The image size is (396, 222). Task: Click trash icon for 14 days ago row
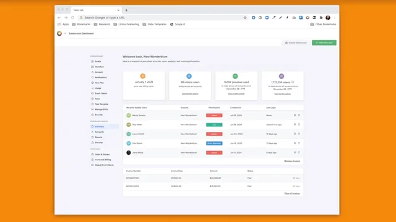tap(299, 134)
